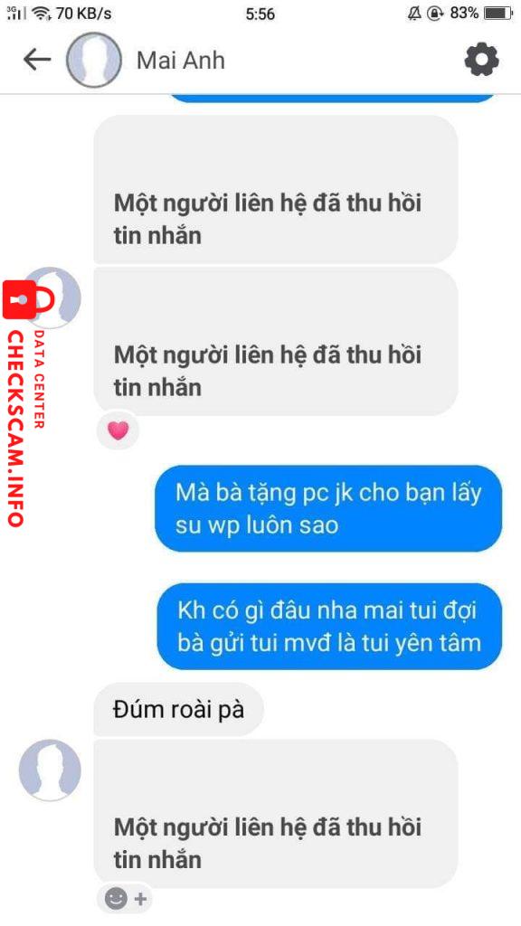Tap the muted bell status icon
521x926 pixels.
click(x=414, y=13)
